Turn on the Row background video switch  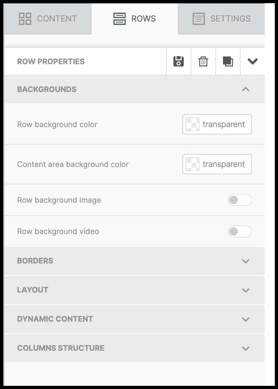click(239, 232)
